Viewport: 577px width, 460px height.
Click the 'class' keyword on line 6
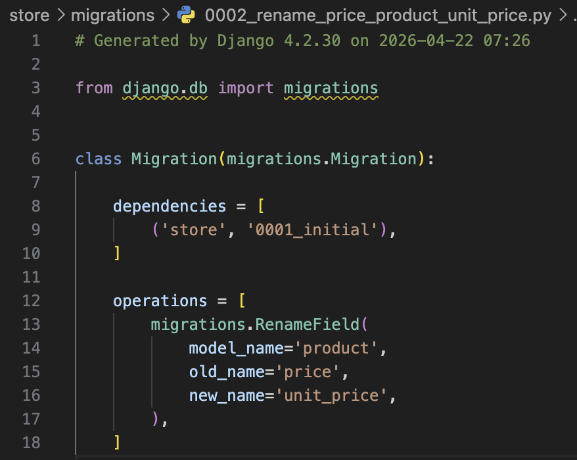point(99,159)
